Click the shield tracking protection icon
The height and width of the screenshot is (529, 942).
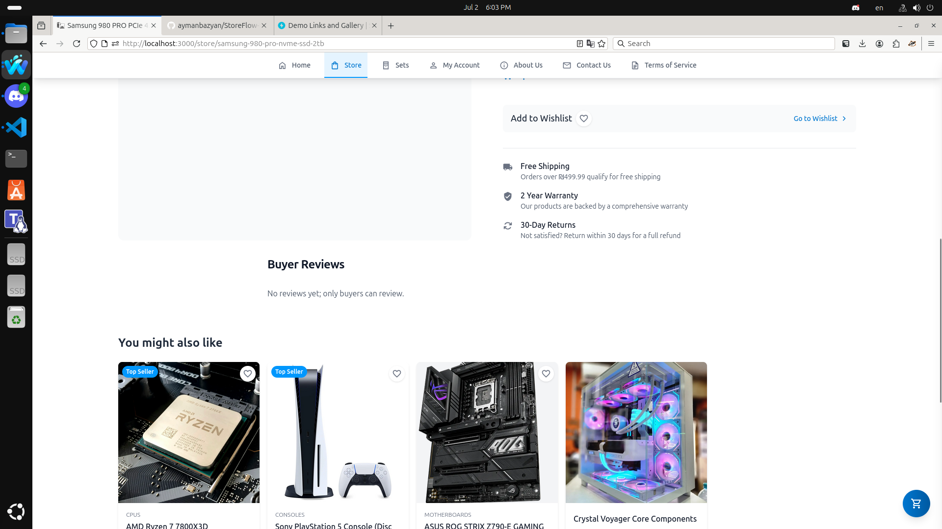click(94, 44)
